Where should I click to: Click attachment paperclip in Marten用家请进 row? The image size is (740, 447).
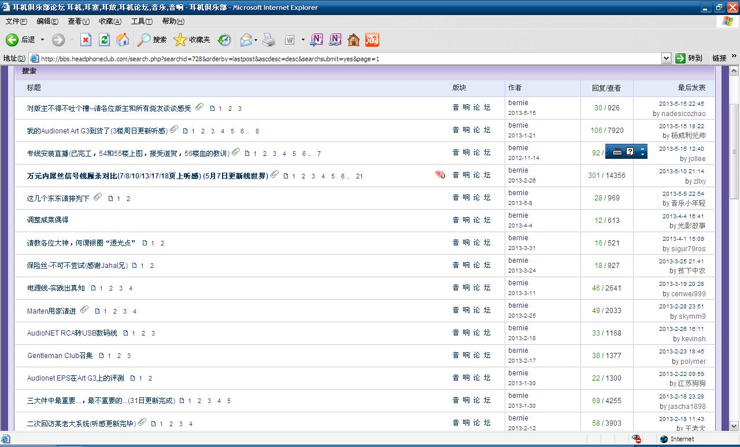pos(84,310)
